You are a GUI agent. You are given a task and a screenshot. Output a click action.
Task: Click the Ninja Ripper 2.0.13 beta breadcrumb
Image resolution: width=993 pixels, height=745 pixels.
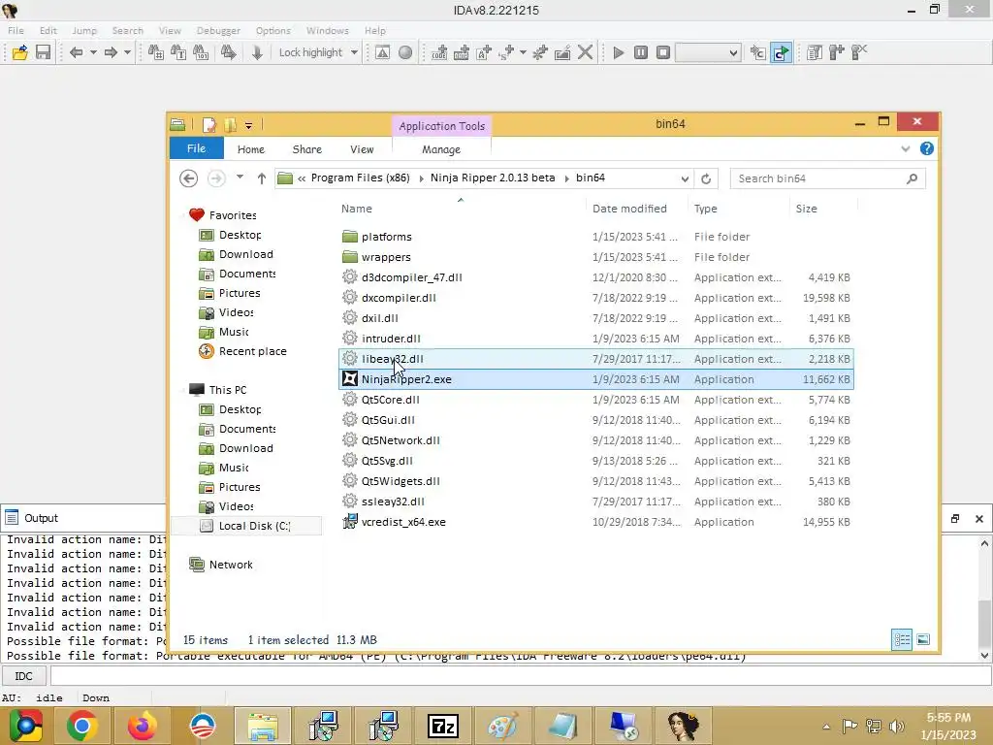492,178
